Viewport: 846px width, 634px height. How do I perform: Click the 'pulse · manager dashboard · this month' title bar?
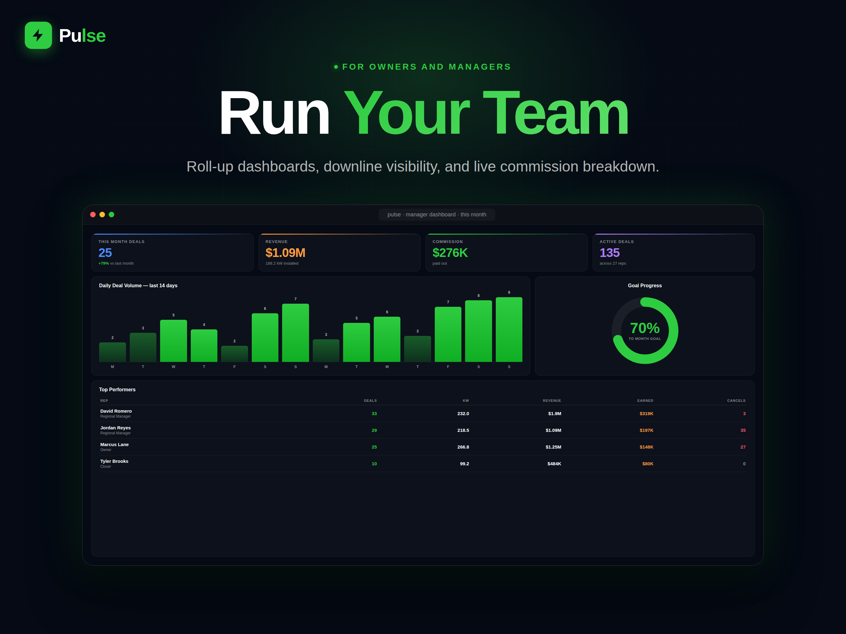click(437, 215)
